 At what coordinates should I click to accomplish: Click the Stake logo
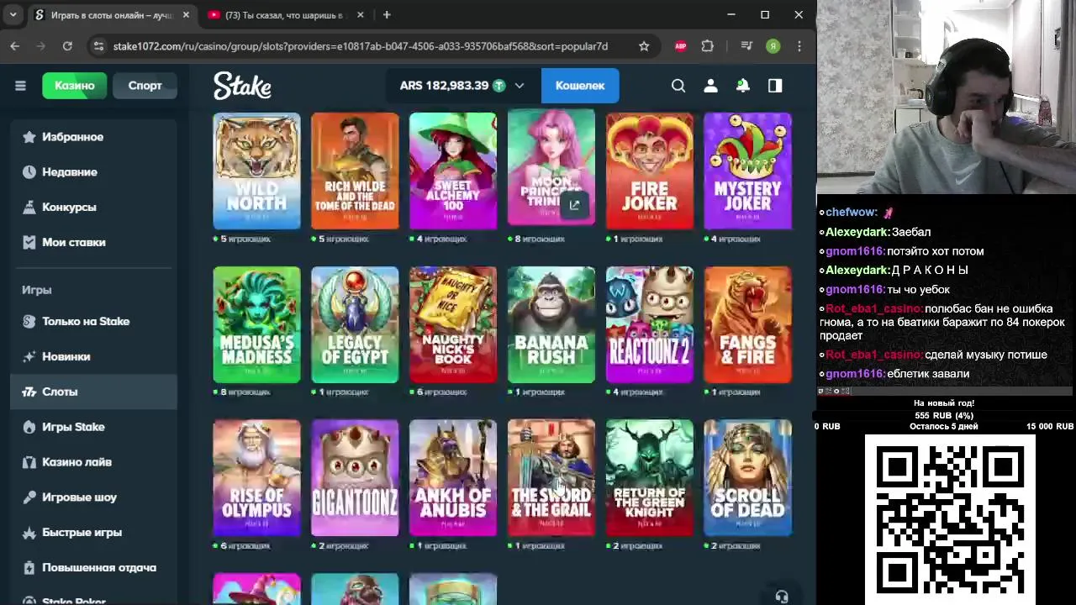coord(242,86)
